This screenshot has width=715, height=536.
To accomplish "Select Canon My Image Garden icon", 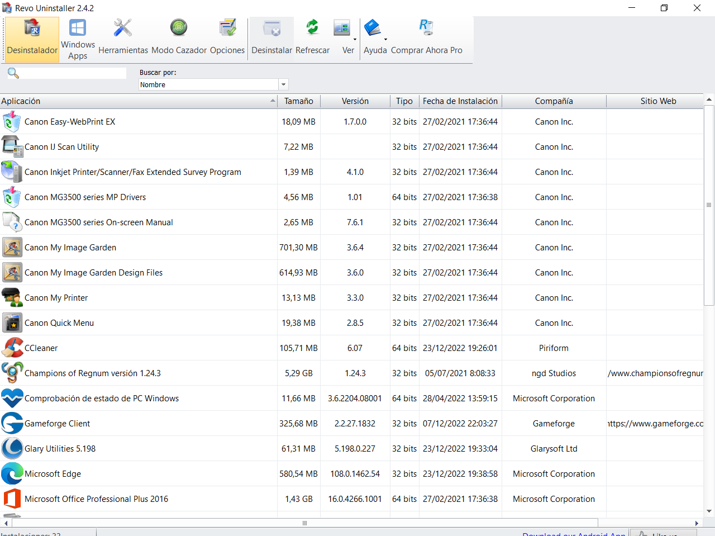I will coord(12,247).
